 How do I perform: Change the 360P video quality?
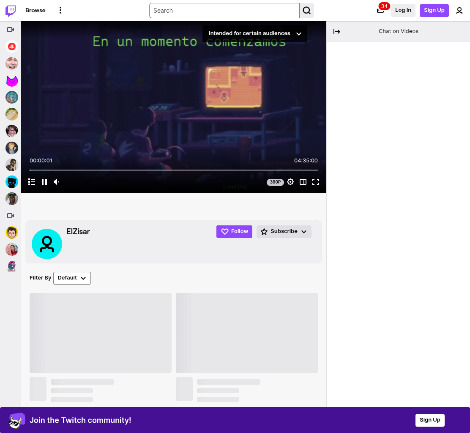click(275, 182)
